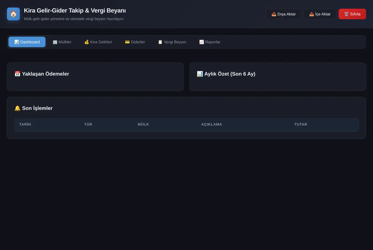The image size is (373, 250).
Task: Click the red Sıfırla reset button
Action: [x=352, y=14]
